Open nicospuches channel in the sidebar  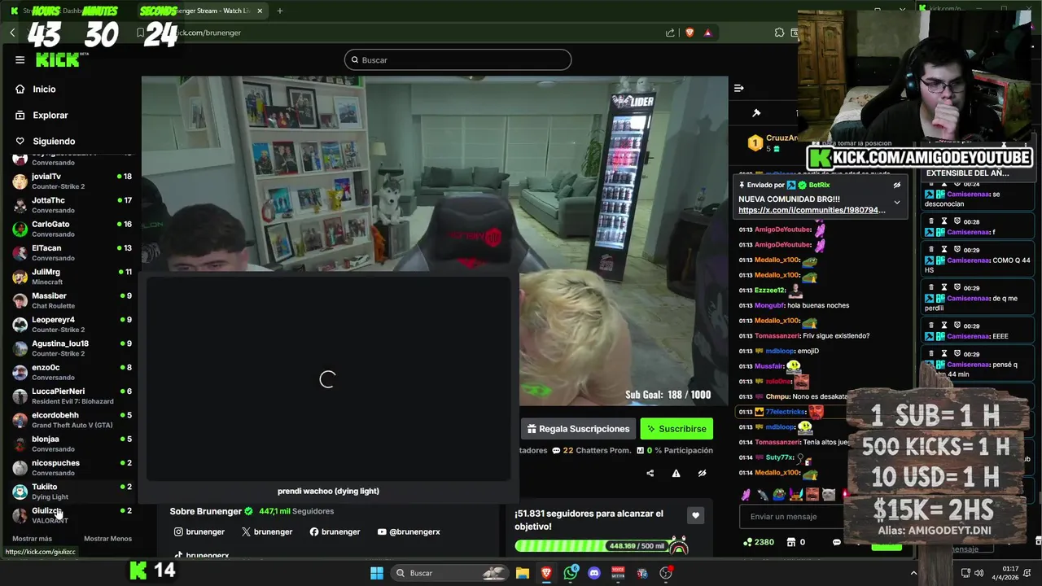[x=72, y=467]
